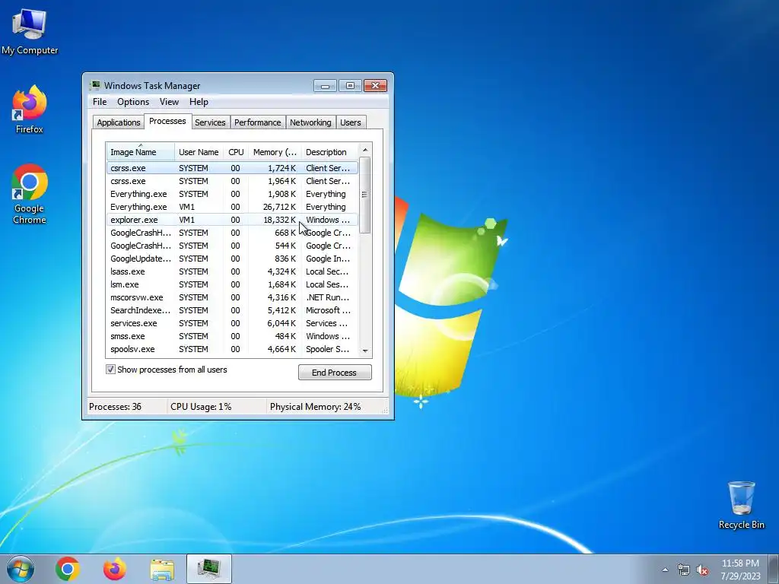This screenshot has height=584, width=779.
Task: Toggle Show processes from all users
Action: tap(110, 370)
